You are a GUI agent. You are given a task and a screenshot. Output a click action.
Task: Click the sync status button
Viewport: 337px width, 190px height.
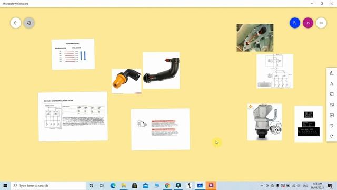[x=29, y=23]
